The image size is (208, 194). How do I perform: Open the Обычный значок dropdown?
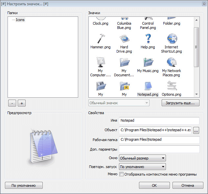click(119, 103)
